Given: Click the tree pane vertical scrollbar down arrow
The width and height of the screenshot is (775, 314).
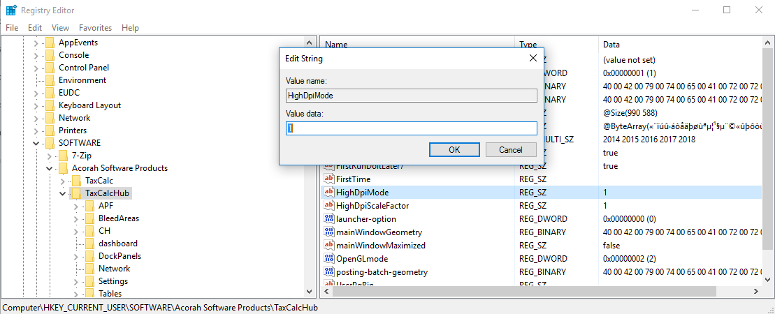Looking at the screenshot, I should (310, 292).
